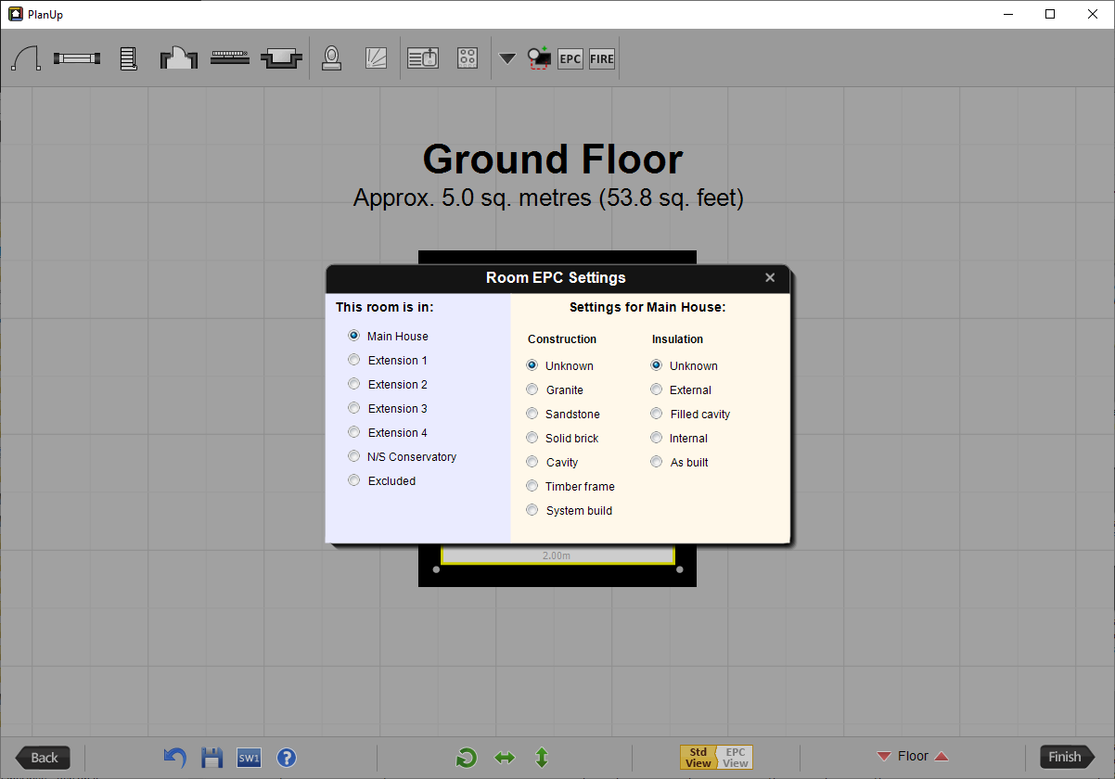Close the Room EPC Settings dialog

pyautogui.click(x=770, y=277)
